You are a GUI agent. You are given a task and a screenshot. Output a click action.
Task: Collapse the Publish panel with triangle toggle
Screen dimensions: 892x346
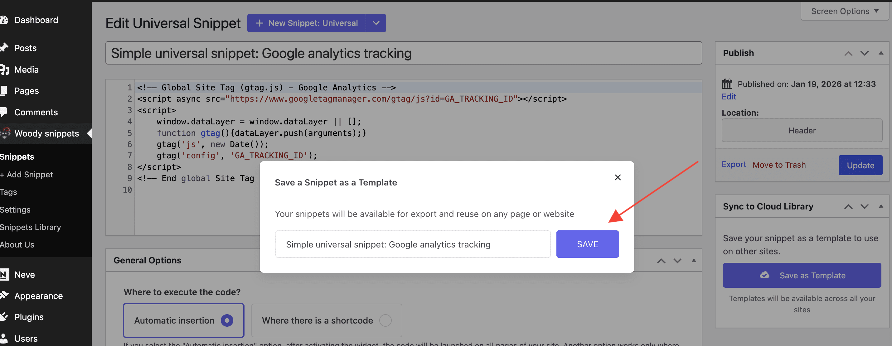point(880,53)
